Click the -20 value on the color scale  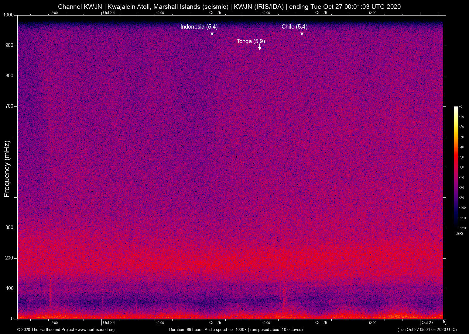[x=461, y=127]
